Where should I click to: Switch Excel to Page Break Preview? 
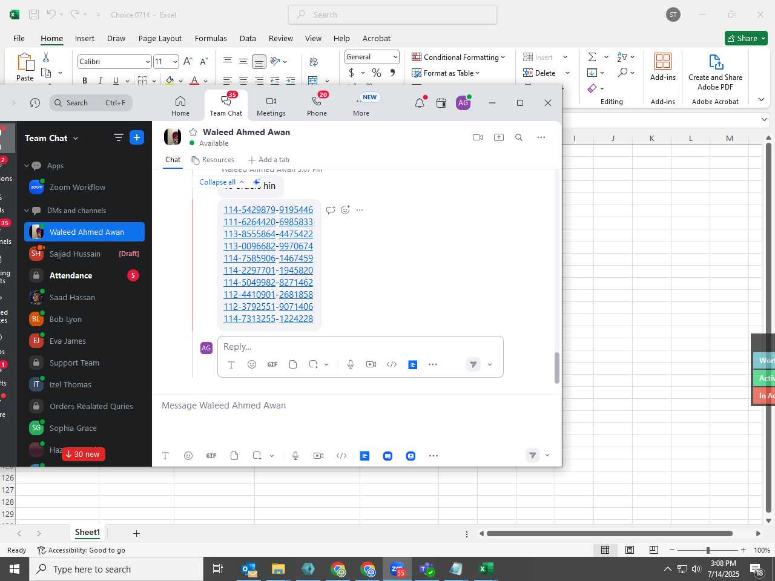(654, 550)
